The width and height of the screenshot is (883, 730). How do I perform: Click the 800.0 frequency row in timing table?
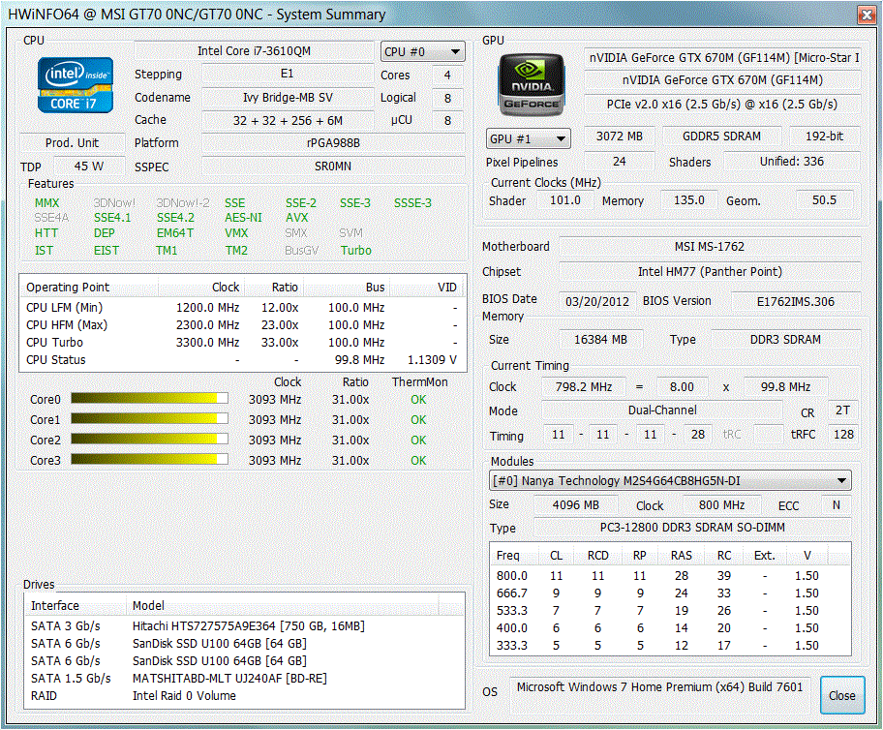coord(670,576)
